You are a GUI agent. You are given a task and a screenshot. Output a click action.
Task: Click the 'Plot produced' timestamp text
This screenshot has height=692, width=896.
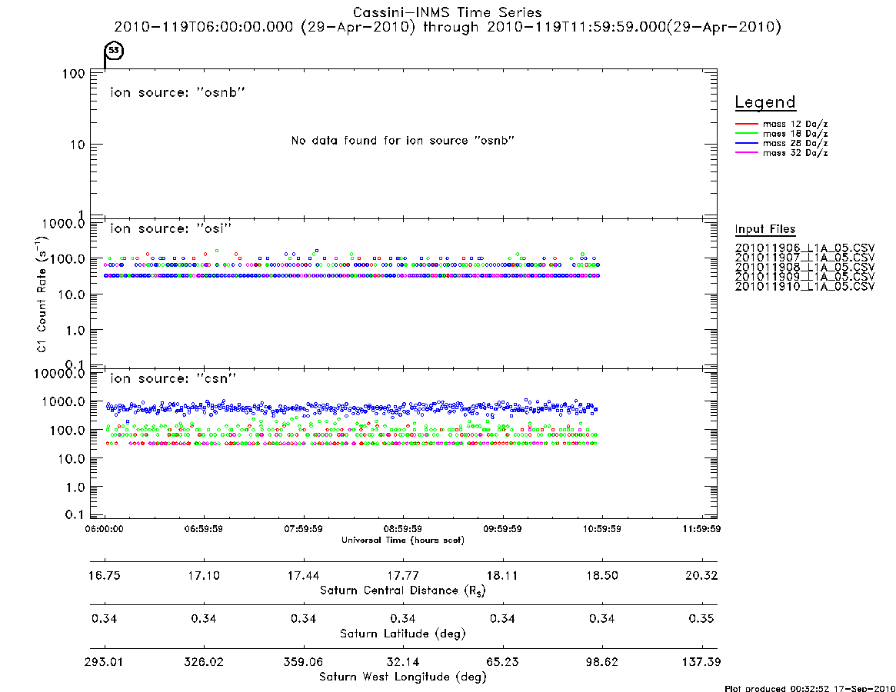click(810, 688)
